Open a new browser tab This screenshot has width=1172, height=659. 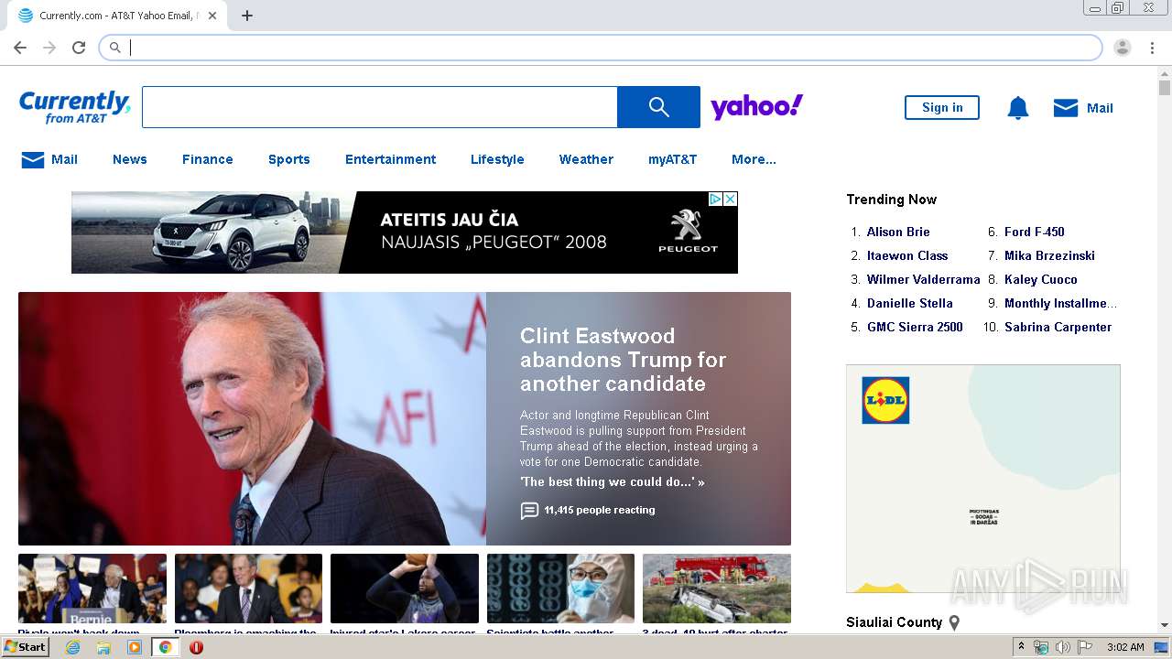(247, 16)
